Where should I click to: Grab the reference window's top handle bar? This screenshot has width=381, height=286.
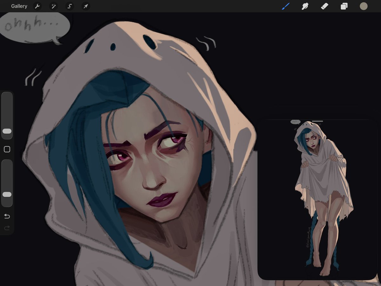point(317,121)
